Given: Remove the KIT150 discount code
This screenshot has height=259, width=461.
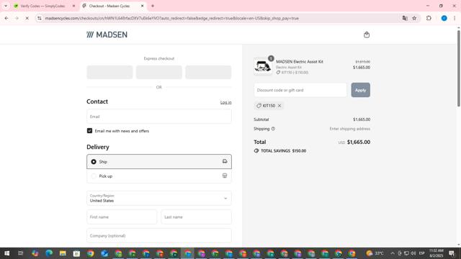Looking at the screenshot, I should [279, 106].
